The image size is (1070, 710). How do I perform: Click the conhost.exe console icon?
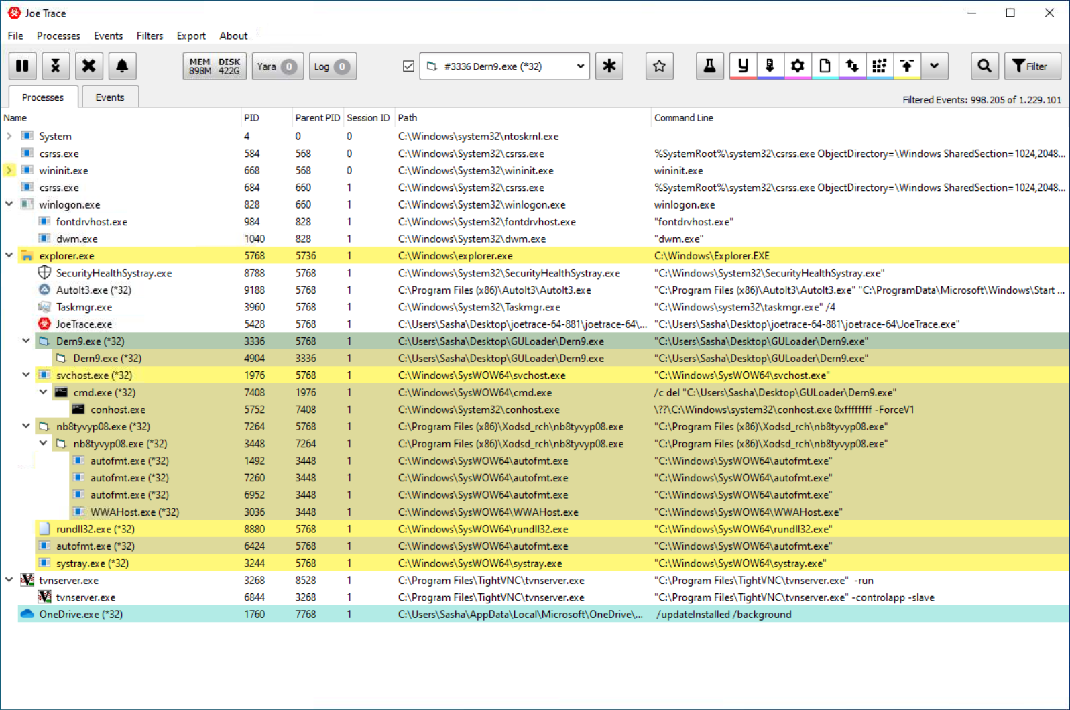tap(78, 409)
